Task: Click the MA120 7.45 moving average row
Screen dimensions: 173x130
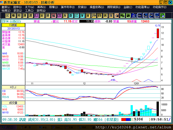Action: (13, 69)
